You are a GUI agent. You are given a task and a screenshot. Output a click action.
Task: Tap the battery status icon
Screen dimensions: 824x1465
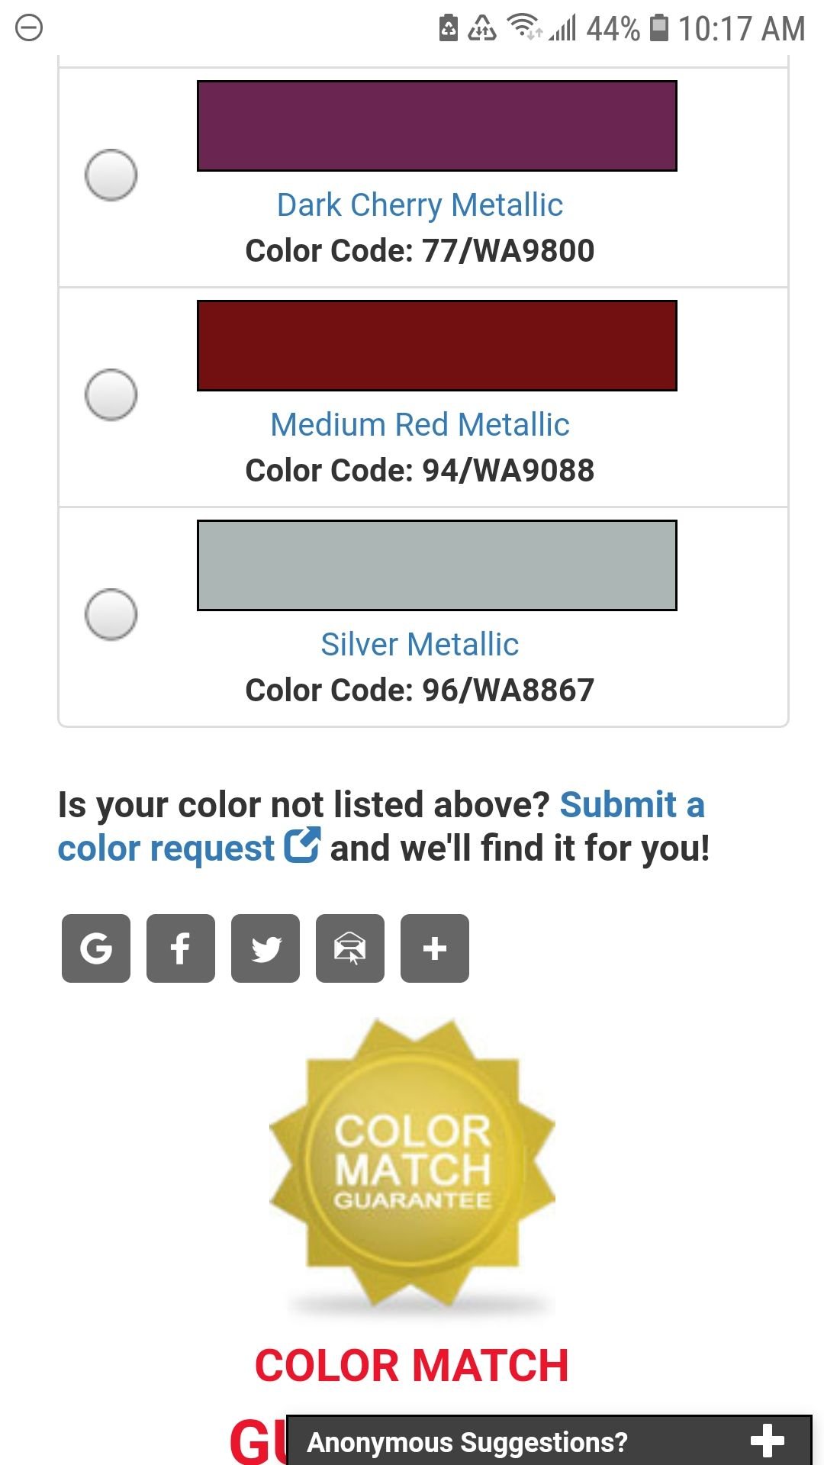[x=658, y=28]
